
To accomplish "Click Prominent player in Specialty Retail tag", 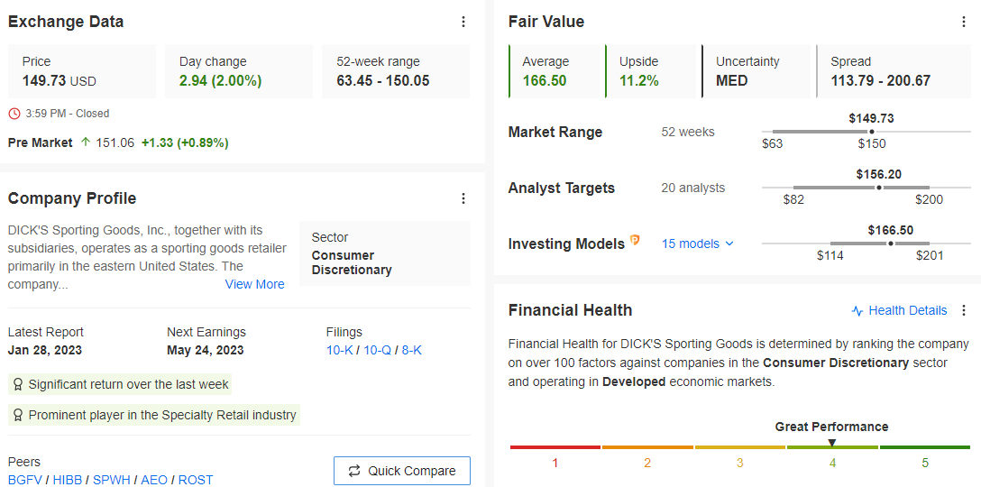I will click(154, 415).
